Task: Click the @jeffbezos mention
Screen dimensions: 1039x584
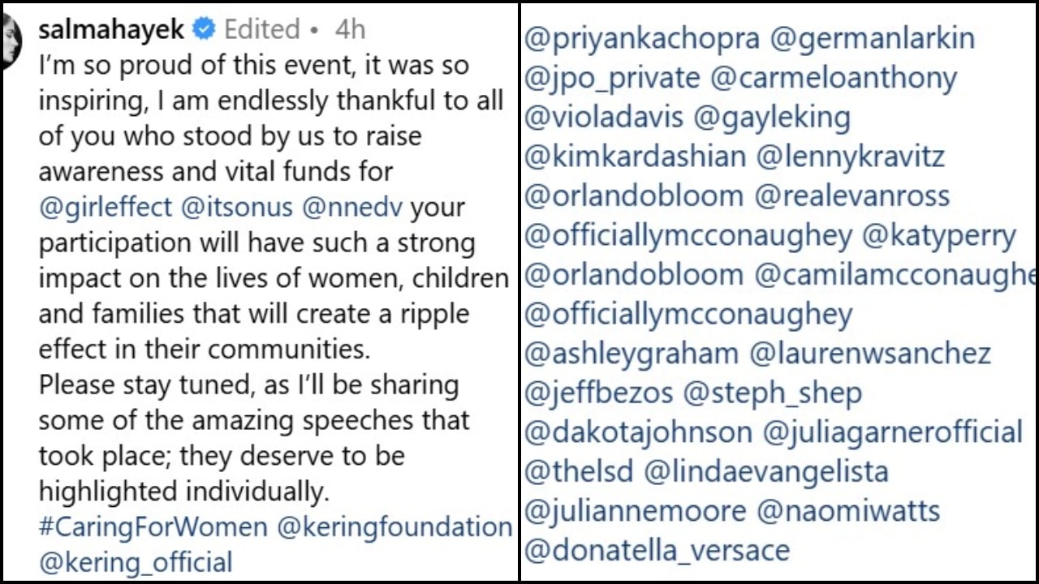Action: coord(599,393)
